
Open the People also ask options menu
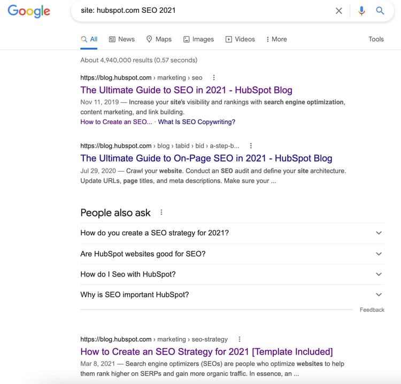coord(161,212)
